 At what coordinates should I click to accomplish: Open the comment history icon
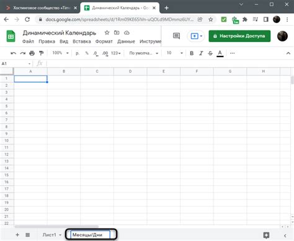(176, 36)
